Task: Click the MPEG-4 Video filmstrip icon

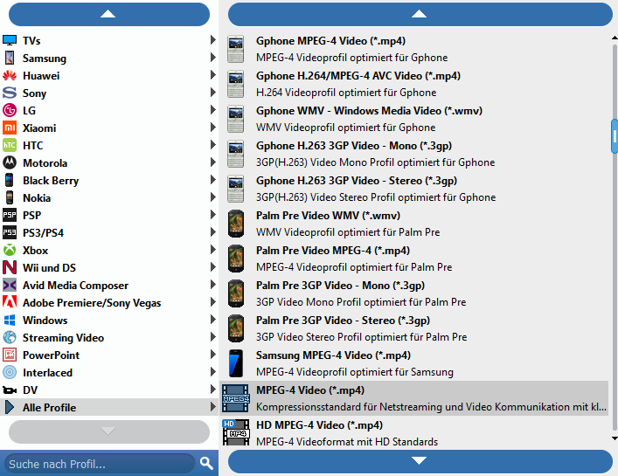Action: 235,398
